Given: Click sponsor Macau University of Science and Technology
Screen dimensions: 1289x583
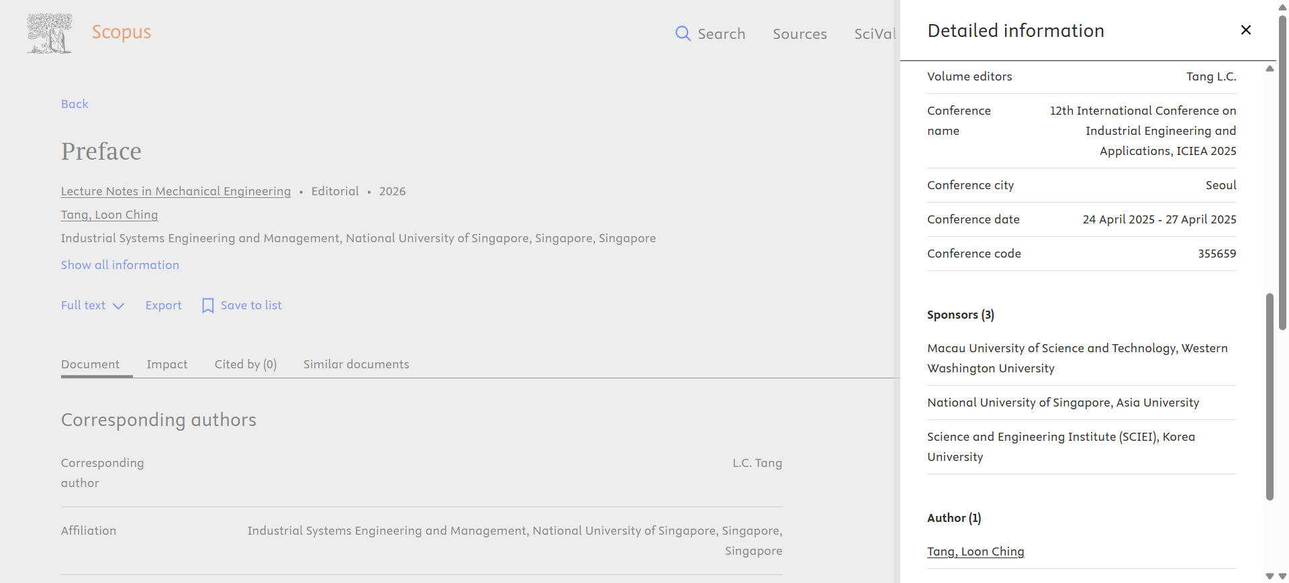Looking at the screenshot, I should pos(1078,358).
